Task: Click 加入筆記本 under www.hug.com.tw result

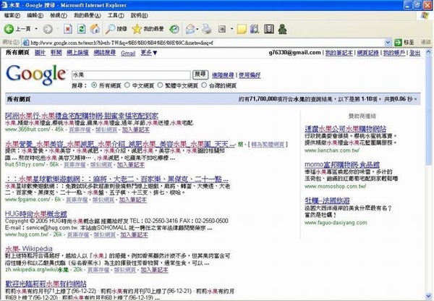Action: coord(134,235)
